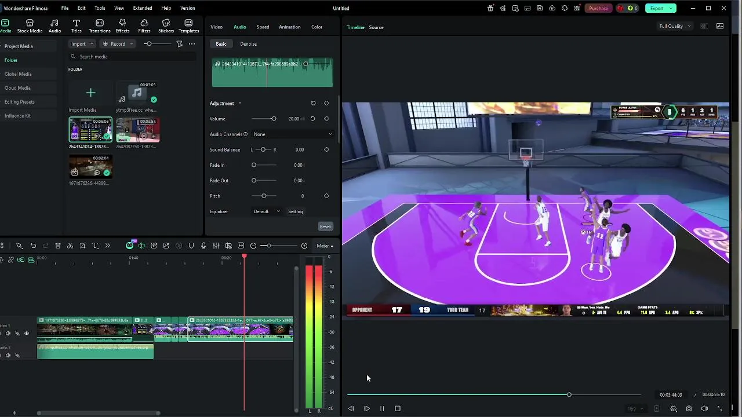Expand the Adjustment section arrow
Screen dimensions: 742x417
(x=239, y=104)
